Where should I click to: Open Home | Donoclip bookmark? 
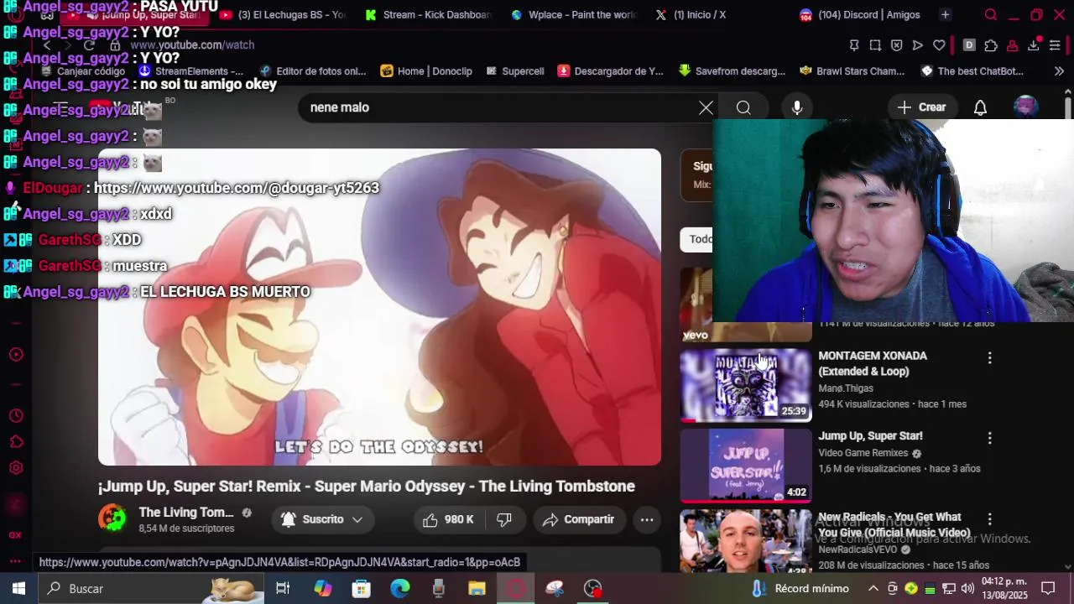pos(426,71)
